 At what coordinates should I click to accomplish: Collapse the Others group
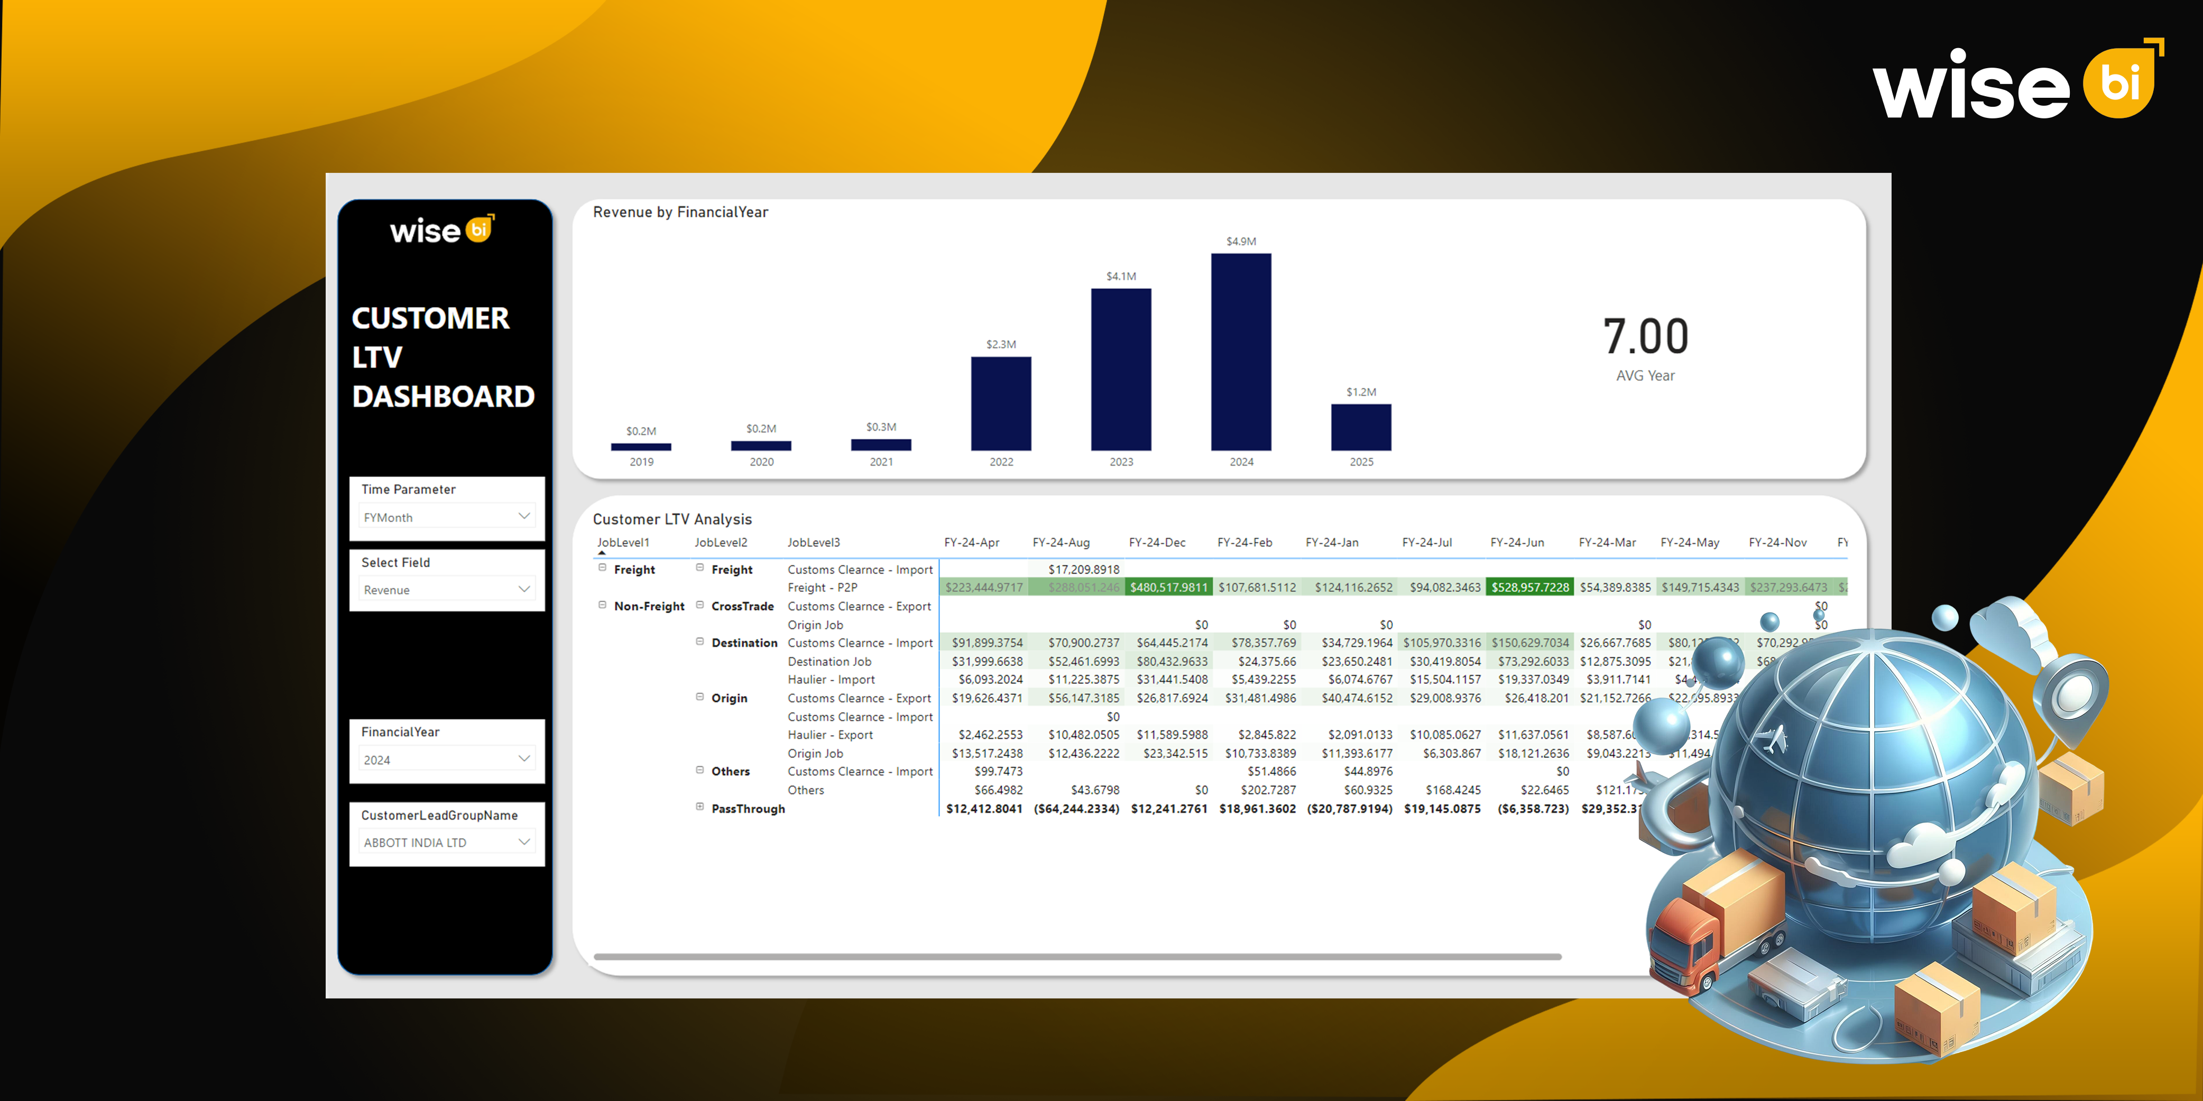(x=699, y=770)
